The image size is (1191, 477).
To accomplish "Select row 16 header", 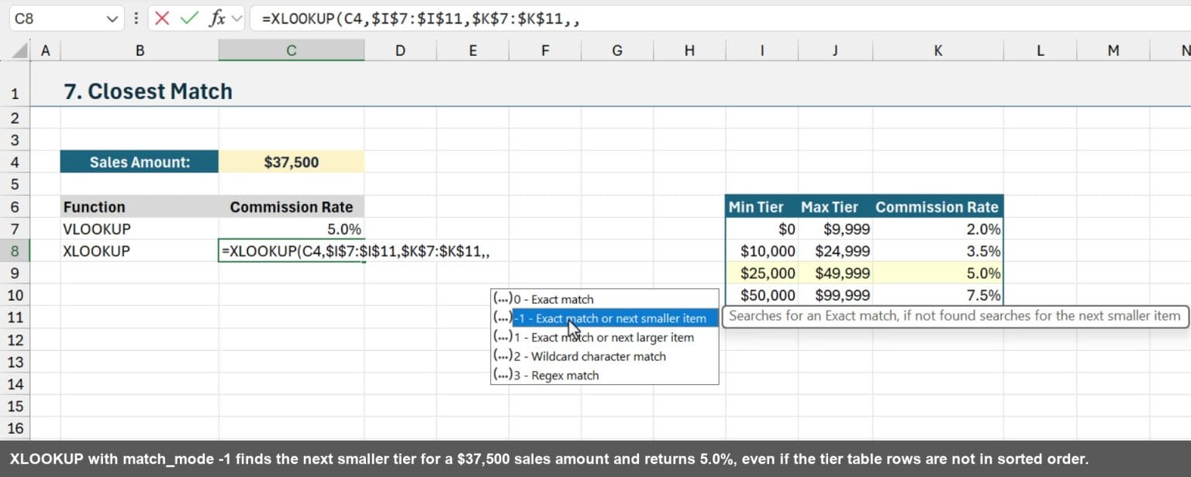I will click(15, 428).
